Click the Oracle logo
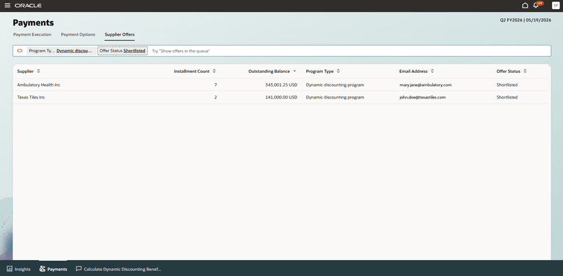563x276 pixels. (x=28, y=6)
